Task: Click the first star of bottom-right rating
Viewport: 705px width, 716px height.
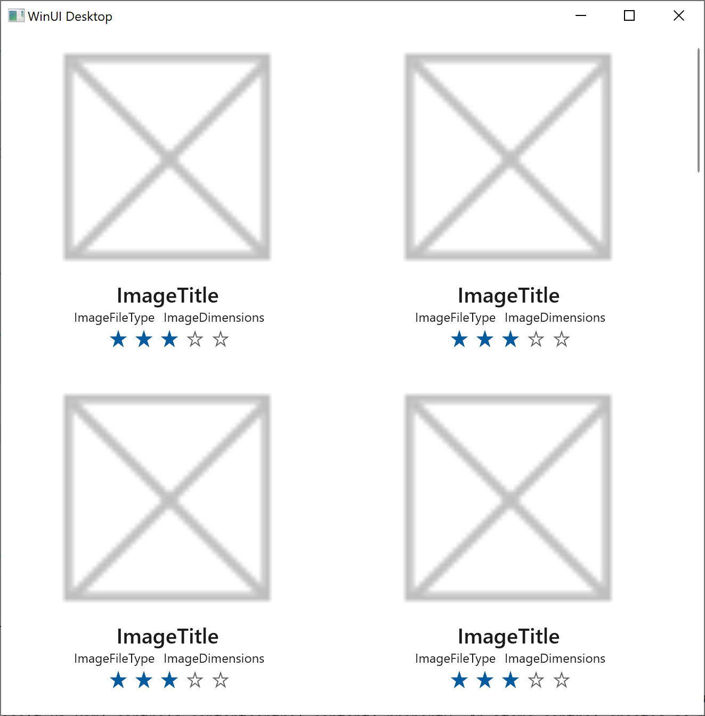Action: click(459, 680)
